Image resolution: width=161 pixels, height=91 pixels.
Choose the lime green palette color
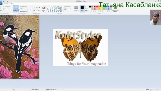pos(104,9)
